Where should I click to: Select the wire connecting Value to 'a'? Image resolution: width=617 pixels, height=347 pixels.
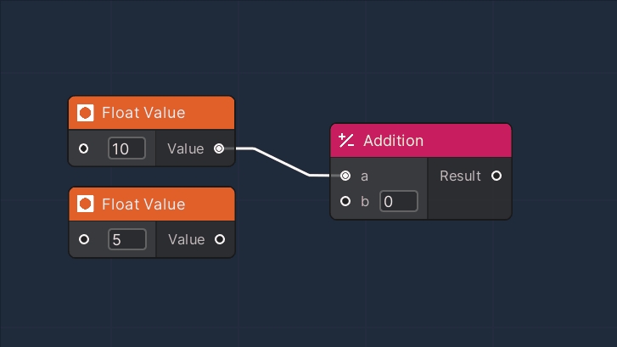click(x=280, y=161)
